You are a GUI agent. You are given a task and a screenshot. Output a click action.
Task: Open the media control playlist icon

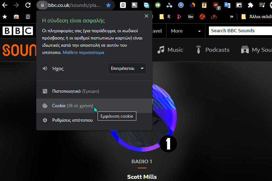262,5
